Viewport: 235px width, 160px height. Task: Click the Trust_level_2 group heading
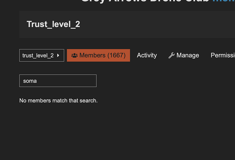[53, 24]
